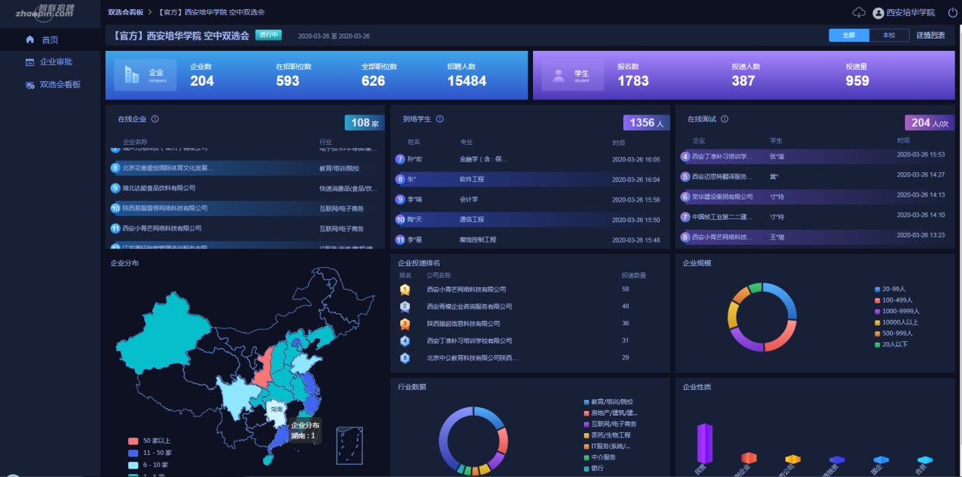This screenshot has height=477, width=962.
Task: Click the power logout icon
Action: coord(953,13)
